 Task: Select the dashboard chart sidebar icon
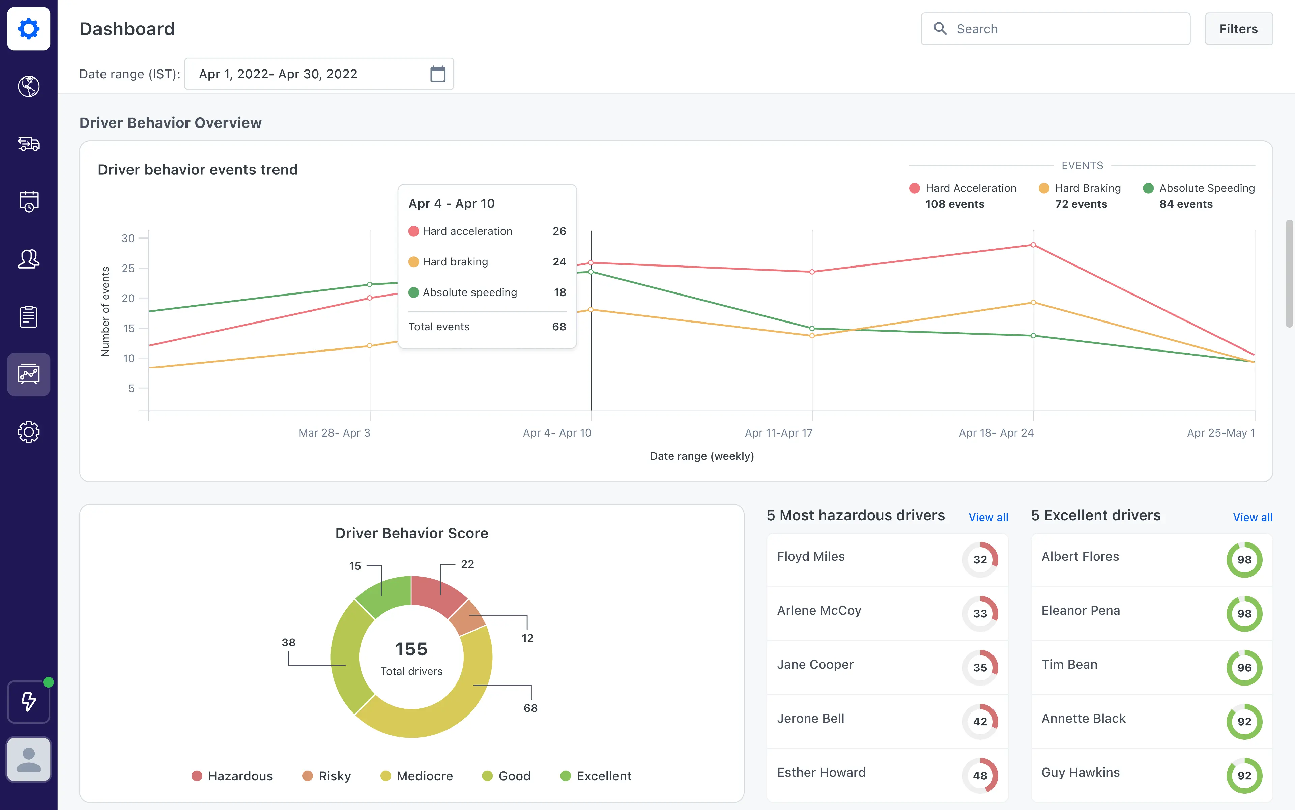coord(28,374)
